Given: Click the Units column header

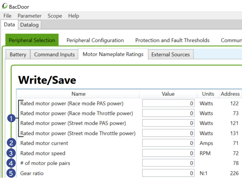Looking at the screenshot, I should (x=208, y=94).
